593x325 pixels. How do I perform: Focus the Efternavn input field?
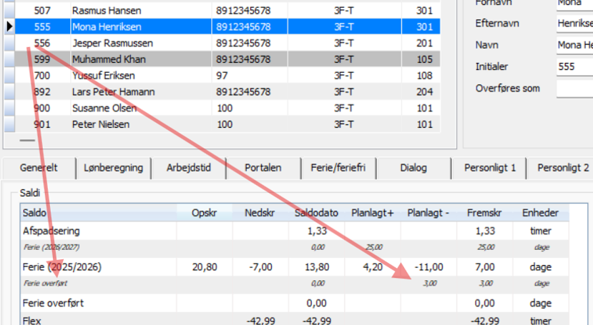(x=575, y=24)
